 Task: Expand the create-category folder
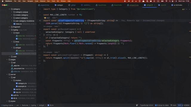tap(12, 15)
